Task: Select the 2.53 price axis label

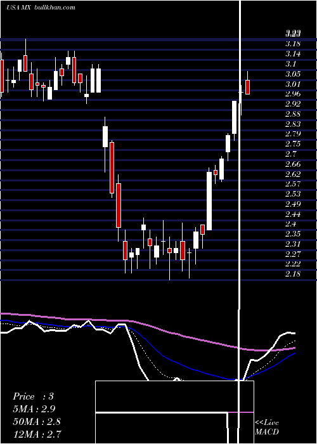Action: pyautogui.click(x=293, y=193)
